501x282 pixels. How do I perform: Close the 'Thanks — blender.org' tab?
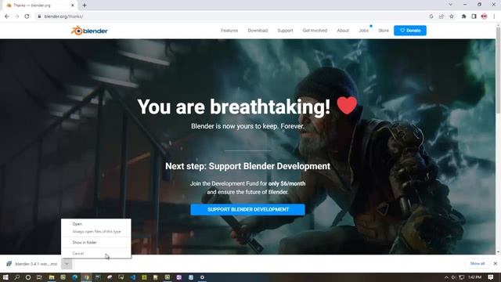pos(73,5)
